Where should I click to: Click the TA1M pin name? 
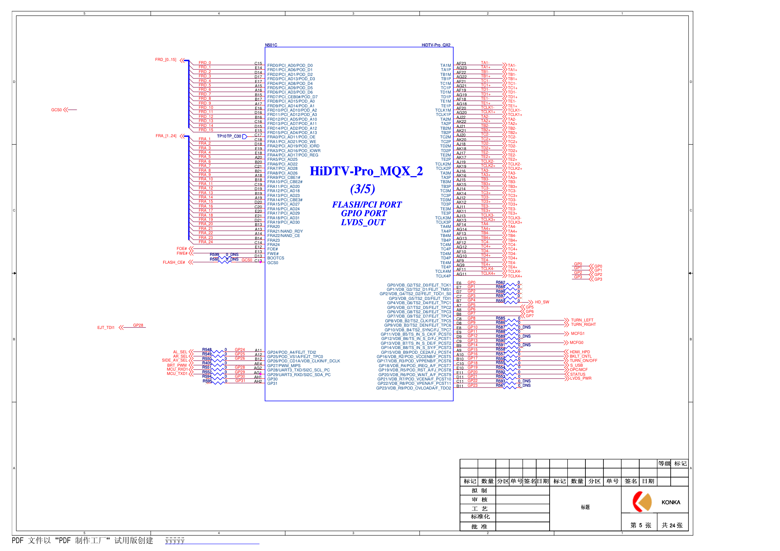pos(445,66)
